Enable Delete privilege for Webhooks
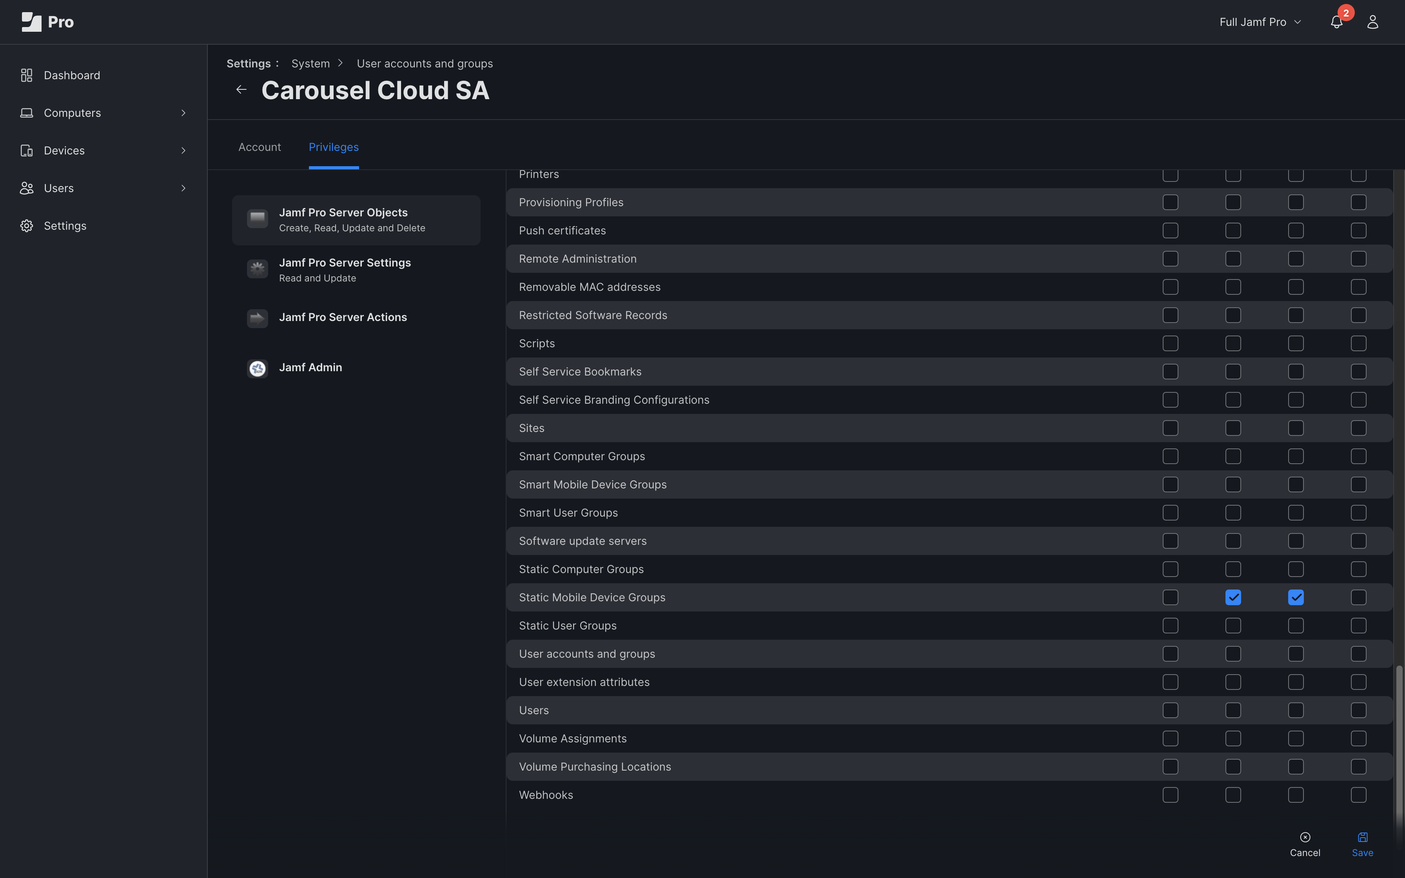1405x878 pixels. [1359, 795]
